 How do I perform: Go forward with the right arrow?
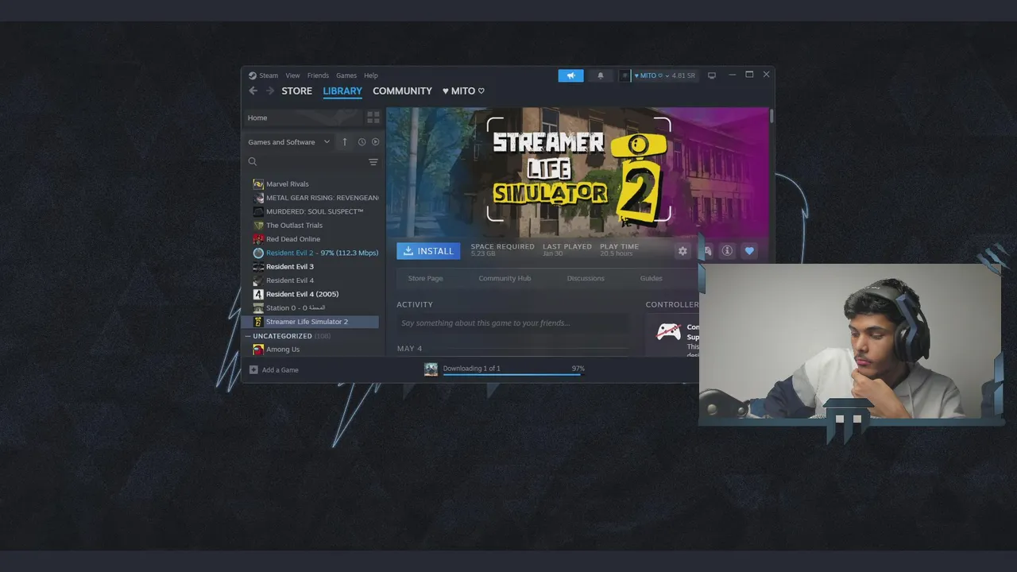coord(270,91)
